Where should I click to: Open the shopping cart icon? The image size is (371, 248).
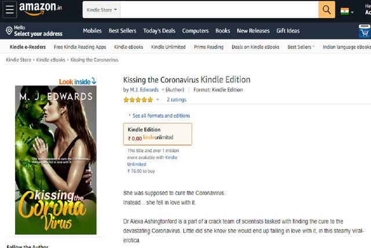pos(365,31)
